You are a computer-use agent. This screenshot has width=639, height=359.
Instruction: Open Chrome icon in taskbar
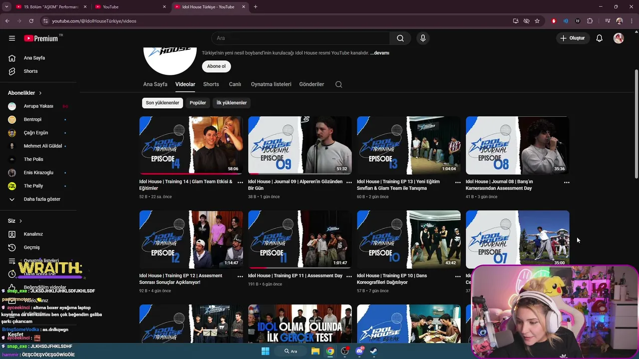point(330,351)
